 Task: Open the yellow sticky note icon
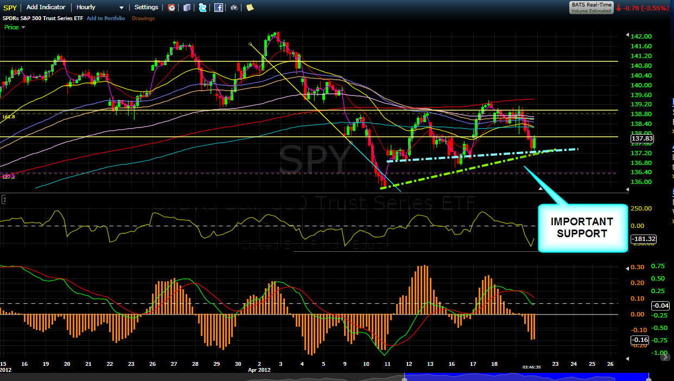(250, 8)
